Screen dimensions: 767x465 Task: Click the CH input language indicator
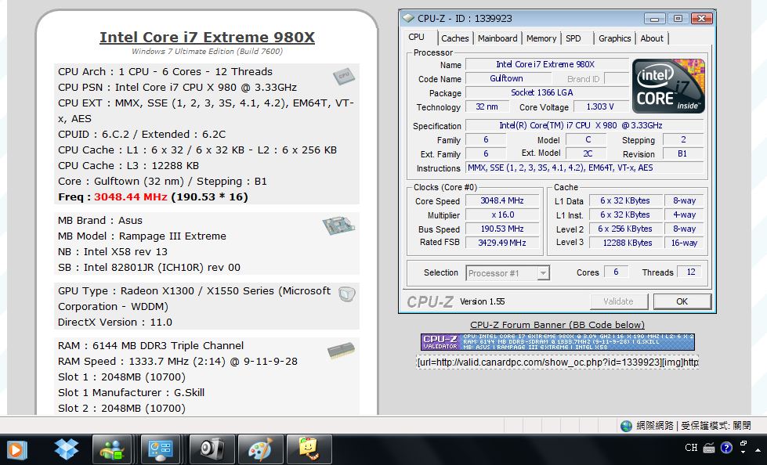[691, 448]
